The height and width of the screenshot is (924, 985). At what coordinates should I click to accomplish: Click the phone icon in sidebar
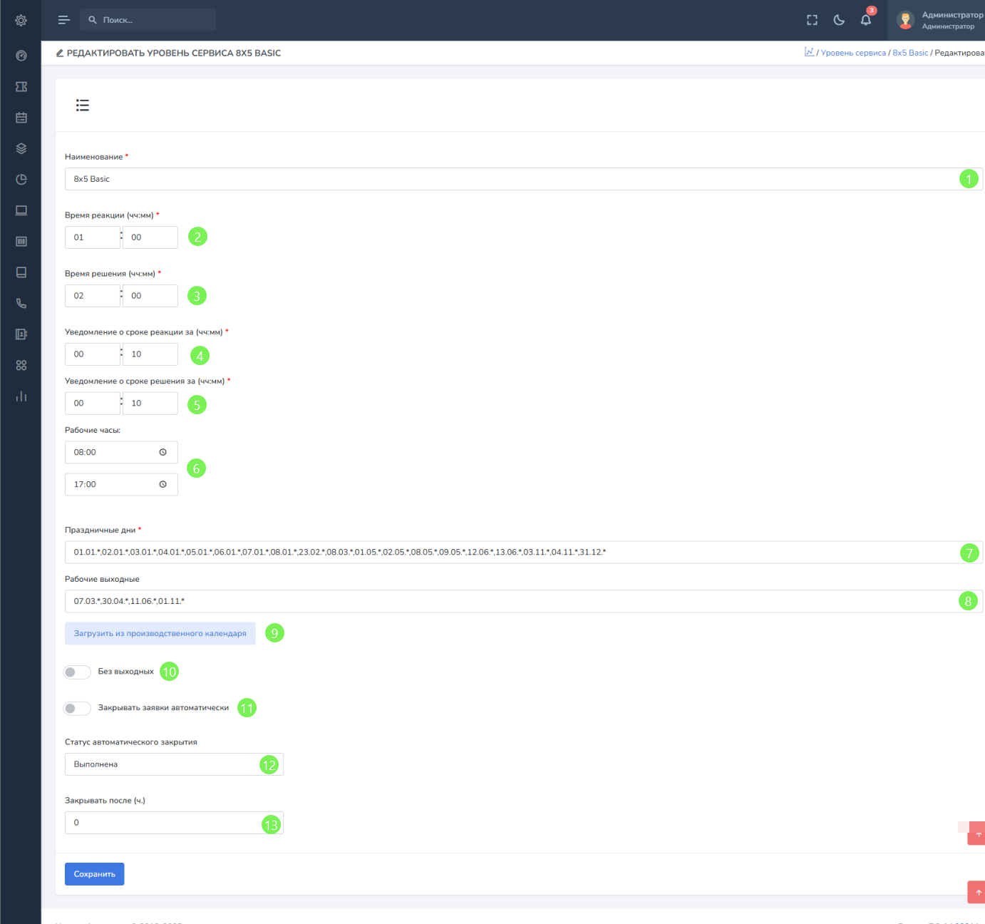click(21, 304)
